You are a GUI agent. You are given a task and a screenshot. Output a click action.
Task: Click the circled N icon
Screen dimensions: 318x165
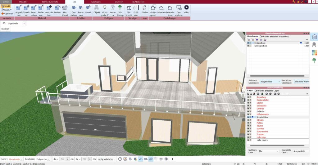[166, 159]
